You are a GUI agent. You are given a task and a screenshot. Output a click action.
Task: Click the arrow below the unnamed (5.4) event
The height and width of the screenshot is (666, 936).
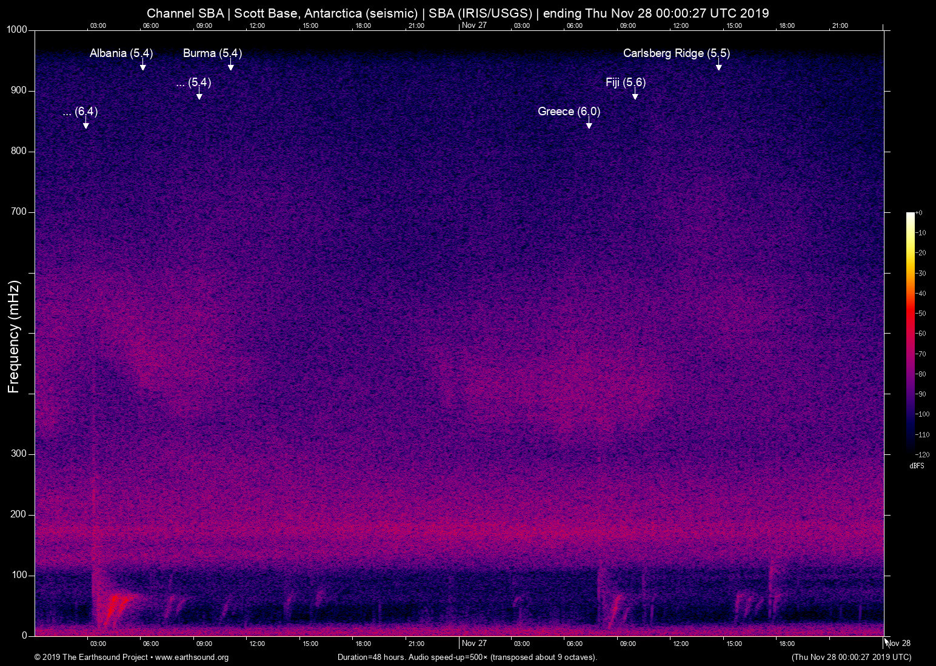[x=199, y=95]
